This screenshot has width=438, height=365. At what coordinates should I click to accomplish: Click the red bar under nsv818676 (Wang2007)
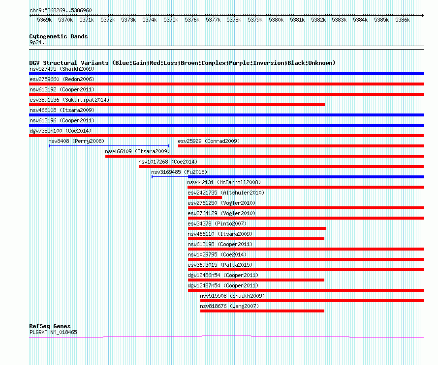(x=262, y=311)
